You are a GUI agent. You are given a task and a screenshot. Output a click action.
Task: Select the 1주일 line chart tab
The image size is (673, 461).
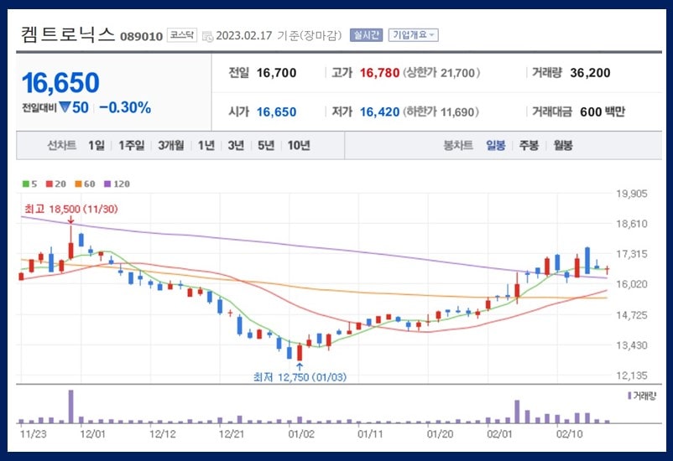point(132,145)
